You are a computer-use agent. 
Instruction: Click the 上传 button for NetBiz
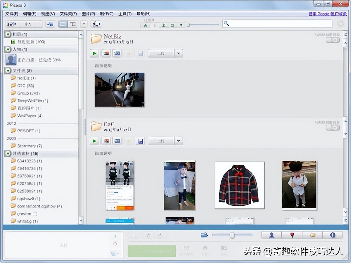[161, 53]
